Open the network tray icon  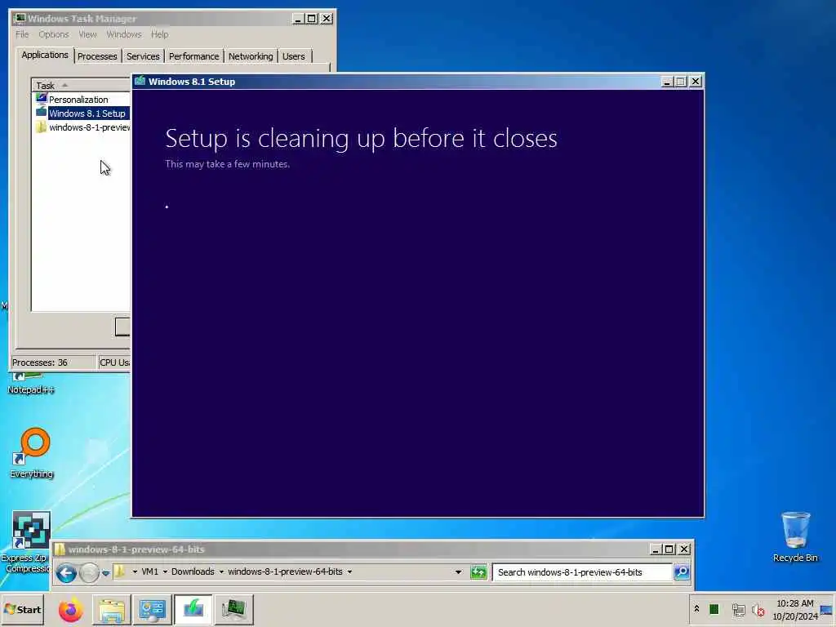point(738,609)
